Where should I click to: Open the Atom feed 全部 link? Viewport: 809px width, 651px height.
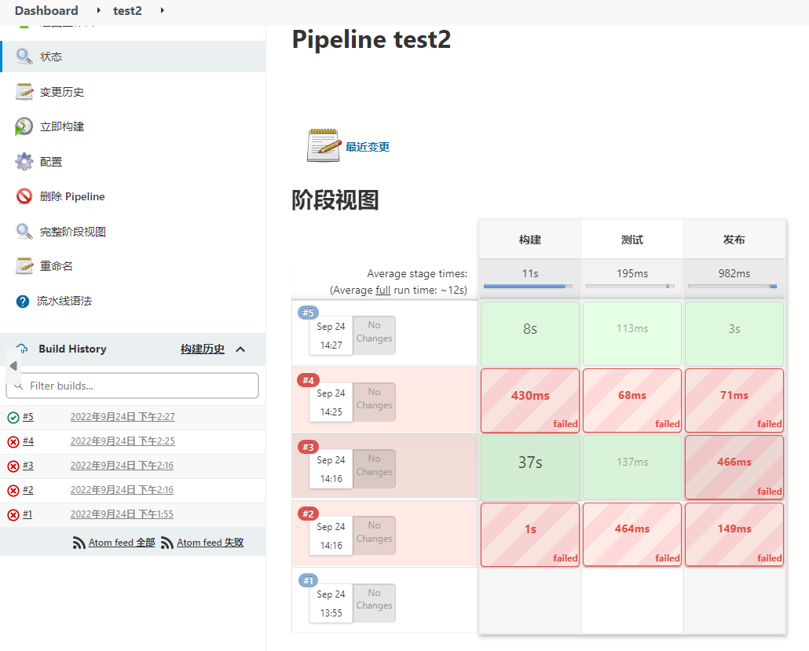pos(122,543)
